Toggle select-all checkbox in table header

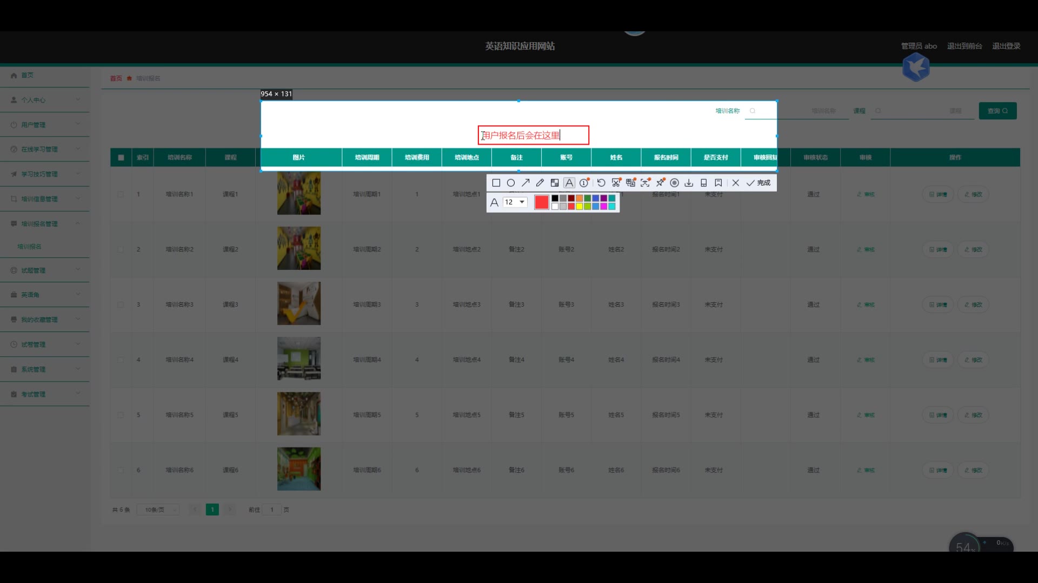point(121,158)
